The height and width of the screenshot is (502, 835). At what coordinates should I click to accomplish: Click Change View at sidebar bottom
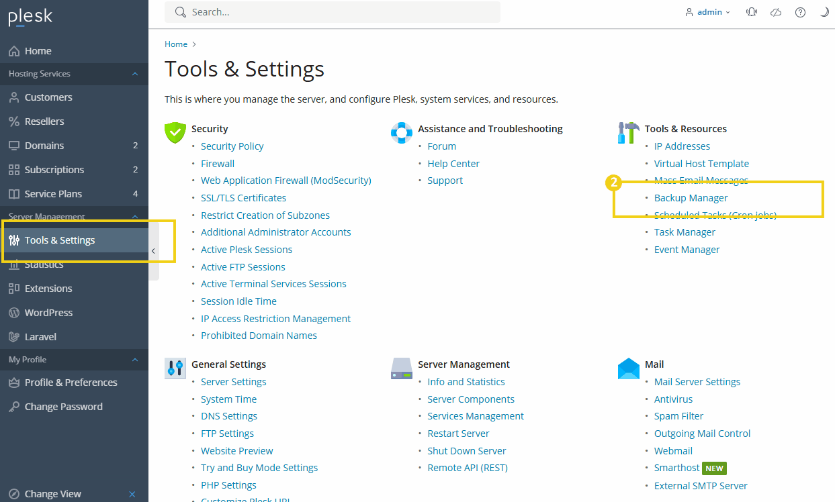point(53,494)
